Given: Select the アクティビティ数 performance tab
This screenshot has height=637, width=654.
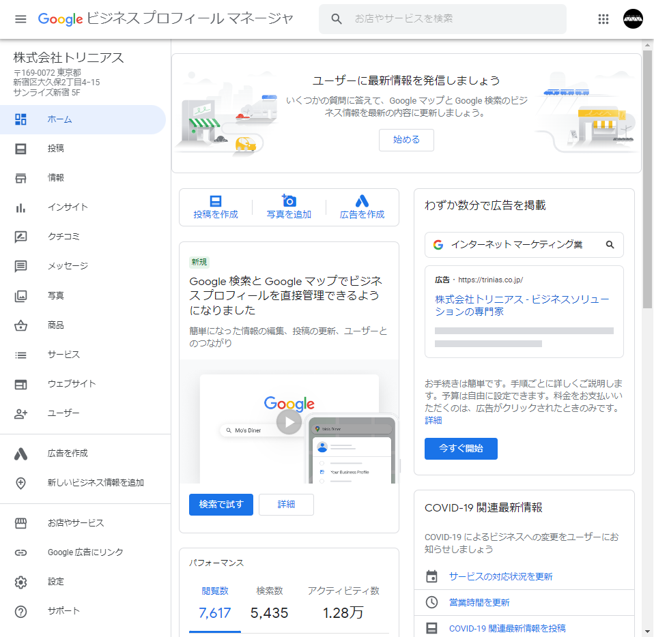Looking at the screenshot, I should [x=343, y=604].
